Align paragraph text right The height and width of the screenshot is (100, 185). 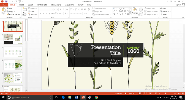(77, 13)
